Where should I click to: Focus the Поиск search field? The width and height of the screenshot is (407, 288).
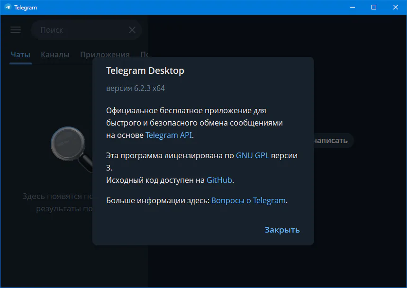click(81, 30)
